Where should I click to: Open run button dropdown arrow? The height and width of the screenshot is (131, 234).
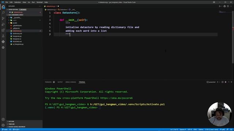[x=222, y=6]
